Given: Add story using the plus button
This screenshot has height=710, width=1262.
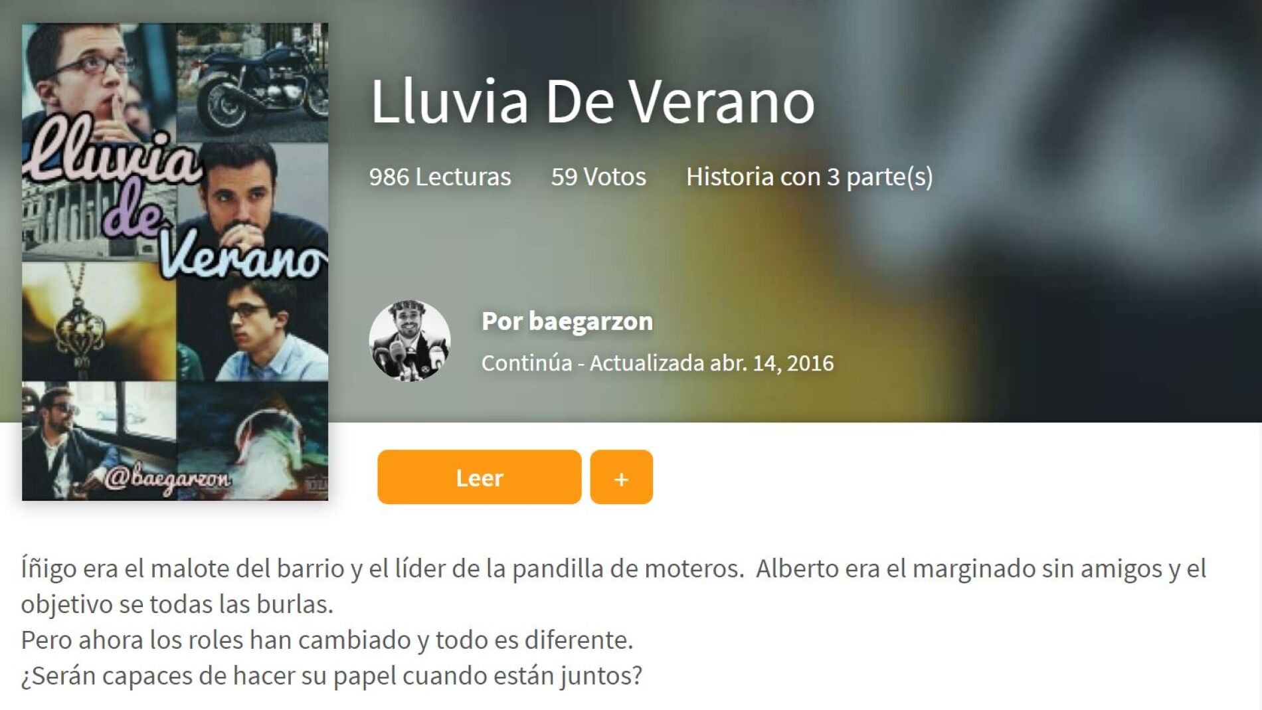Looking at the screenshot, I should (621, 477).
